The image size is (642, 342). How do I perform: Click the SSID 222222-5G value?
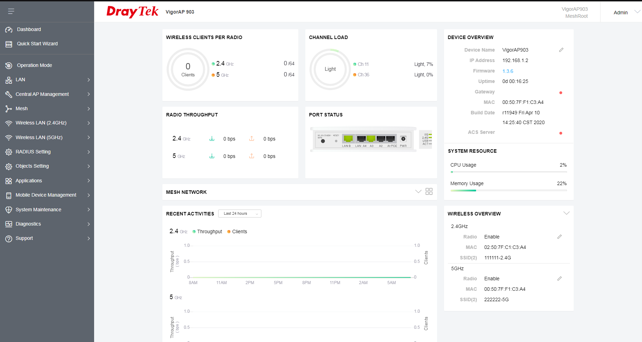coord(496,299)
